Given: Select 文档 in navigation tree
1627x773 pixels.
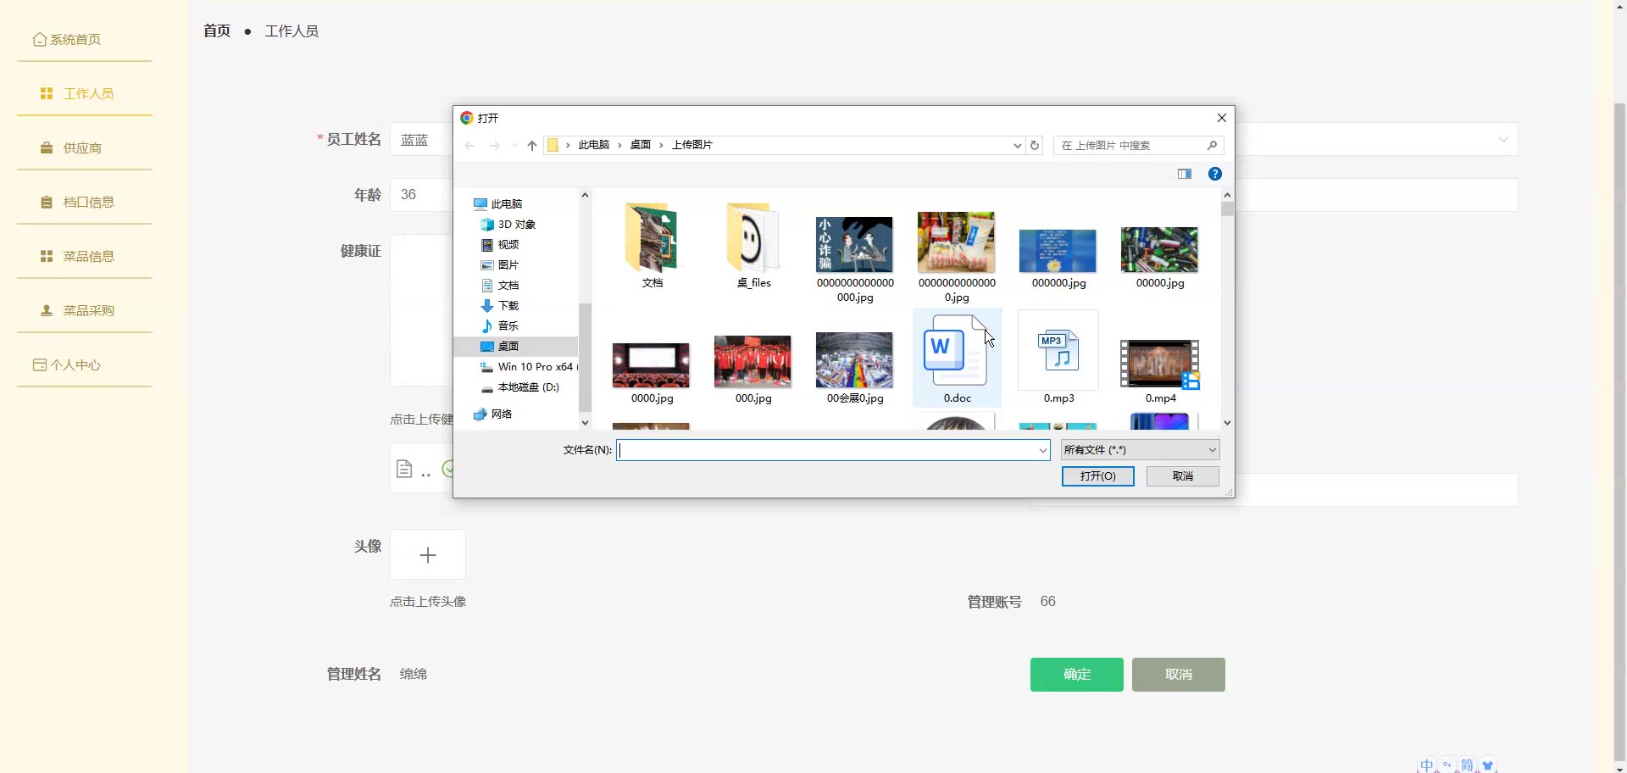Looking at the screenshot, I should coord(500,286).
